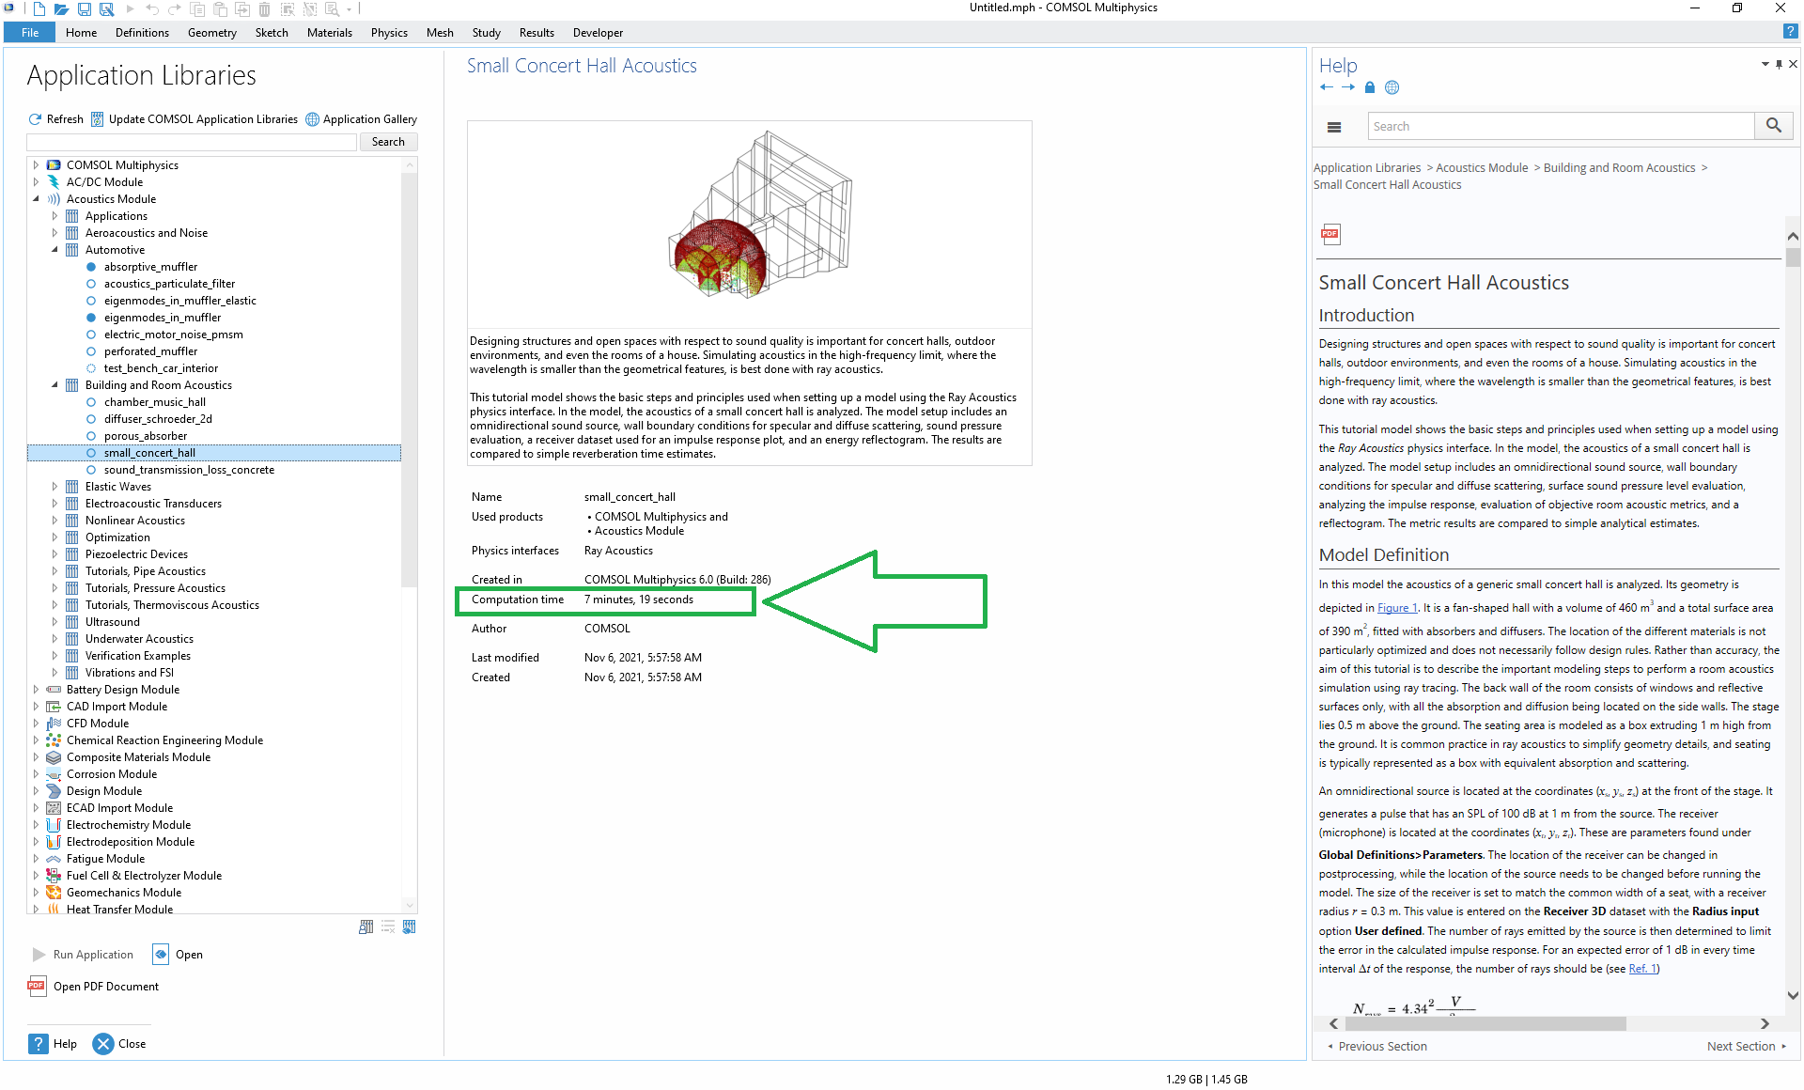
Task: Expand the Ultrasound folder
Action: [54, 622]
